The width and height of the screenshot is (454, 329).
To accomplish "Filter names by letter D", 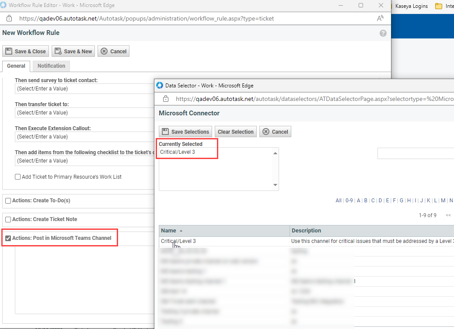I will click(380, 201).
